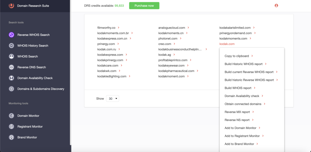Go to Reverse DNS Search tool

click(32, 67)
